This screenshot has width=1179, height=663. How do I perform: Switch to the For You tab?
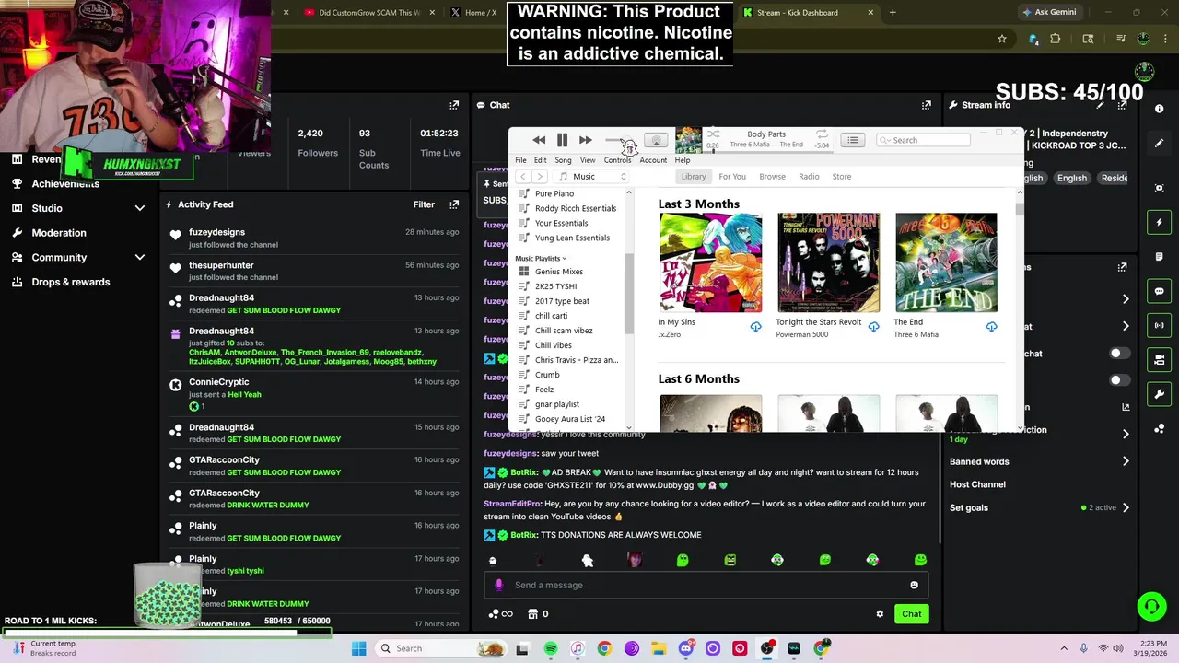[732, 177]
